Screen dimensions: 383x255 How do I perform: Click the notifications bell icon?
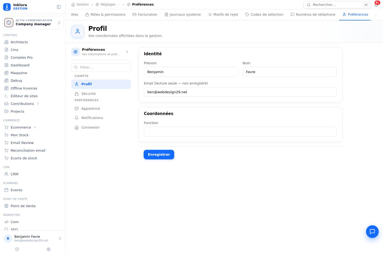[376, 5]
